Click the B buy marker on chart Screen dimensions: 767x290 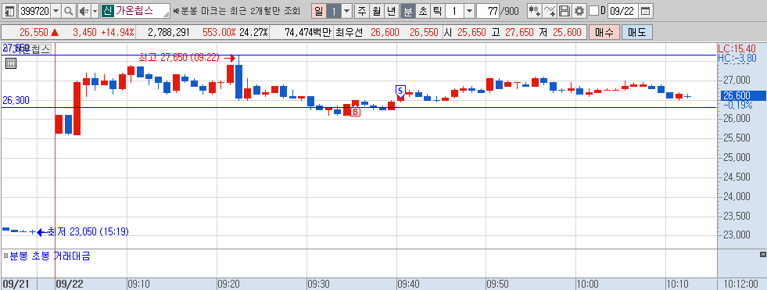pyautogui.click(x=356, y=112)
